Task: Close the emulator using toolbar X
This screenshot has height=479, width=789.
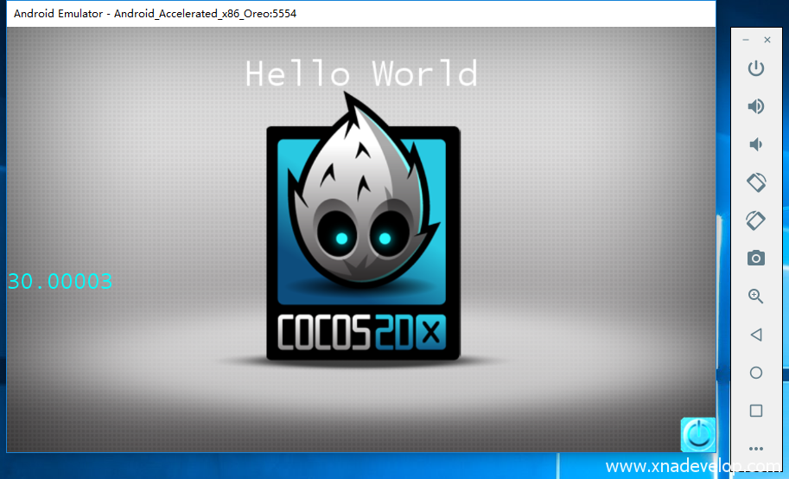Action: tap(767, 40)
